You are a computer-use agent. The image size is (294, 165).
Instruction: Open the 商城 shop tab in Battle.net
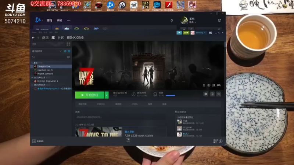pyautogui.click(x=60, y=21)
